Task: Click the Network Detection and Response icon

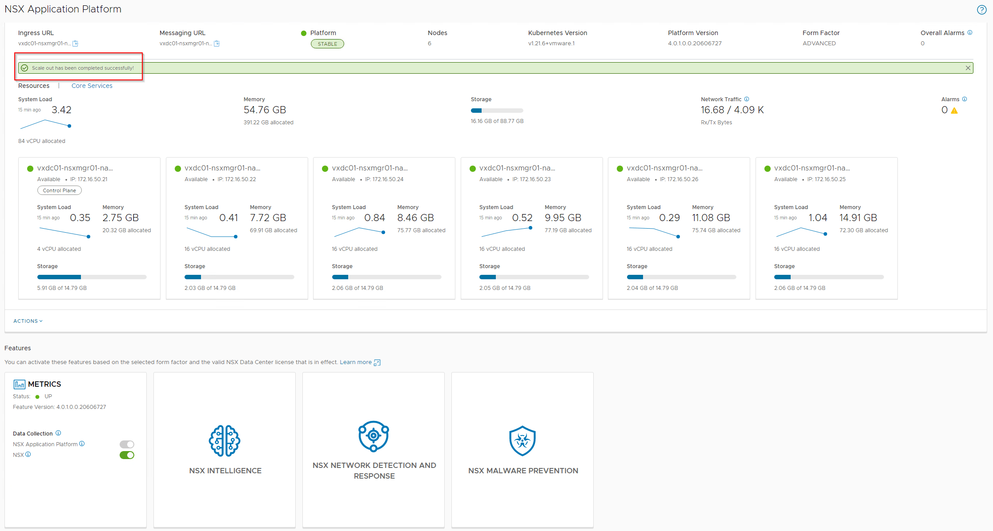Action: [x=374, y=436]
